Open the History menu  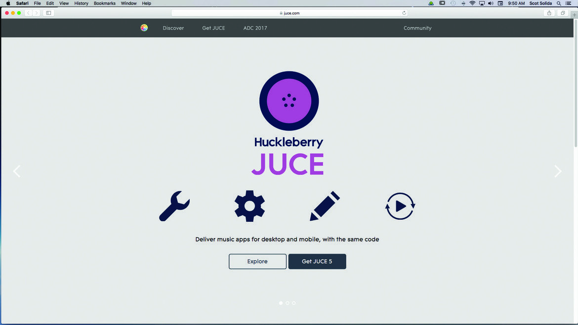pos(81,3)
